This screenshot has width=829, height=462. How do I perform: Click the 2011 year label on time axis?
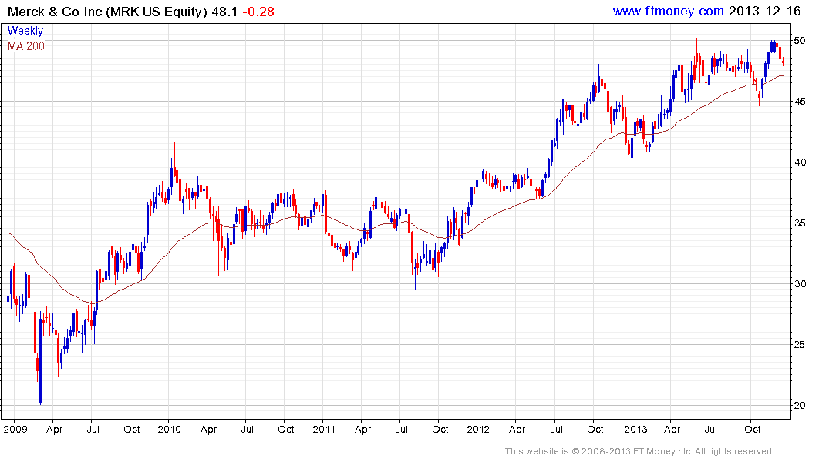[x=324, y=429]
